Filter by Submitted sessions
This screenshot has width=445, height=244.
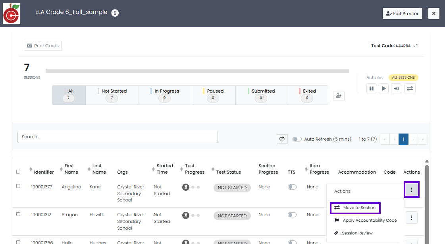pyautogui.click(x=261, y=95)
